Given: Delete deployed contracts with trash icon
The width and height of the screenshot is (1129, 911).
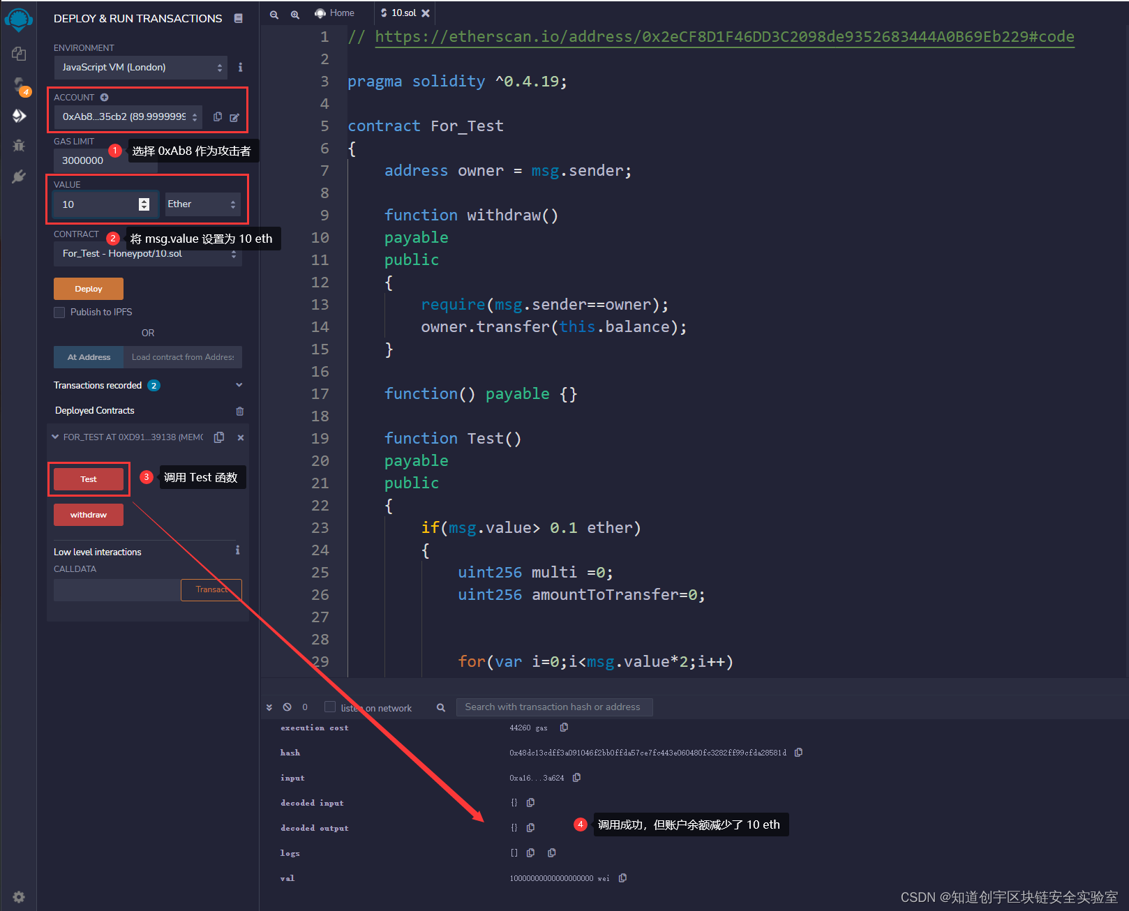Looking at the screenshot, I should [x=240, y=411].
